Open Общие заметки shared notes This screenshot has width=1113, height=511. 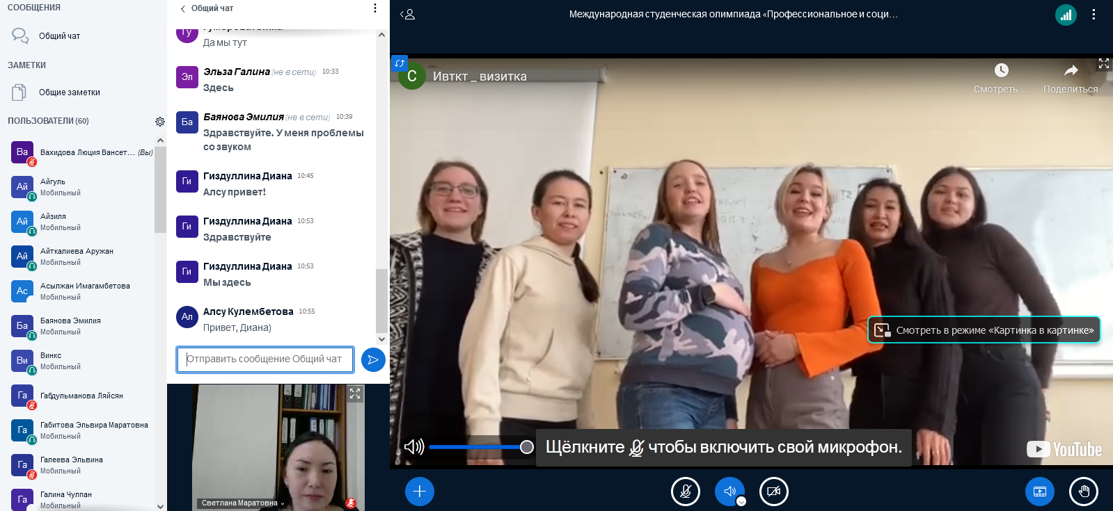[x=69, y=92]
